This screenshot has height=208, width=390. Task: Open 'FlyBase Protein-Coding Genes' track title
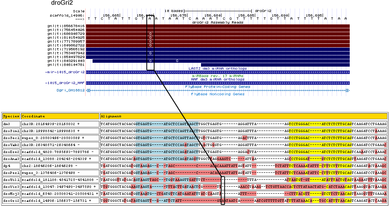pos(218,87)
